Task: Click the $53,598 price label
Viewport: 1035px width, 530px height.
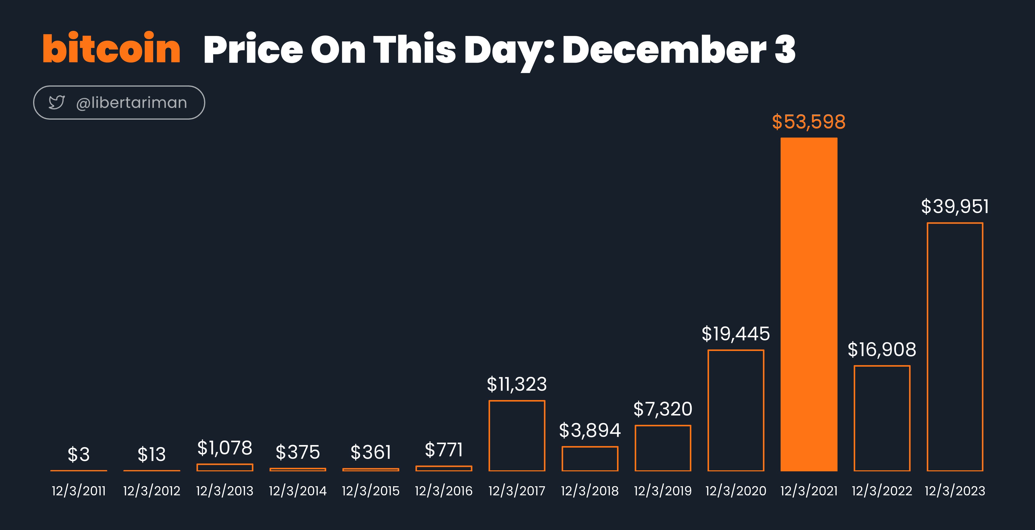Action: pyautogui.click(x=809, y=122)
